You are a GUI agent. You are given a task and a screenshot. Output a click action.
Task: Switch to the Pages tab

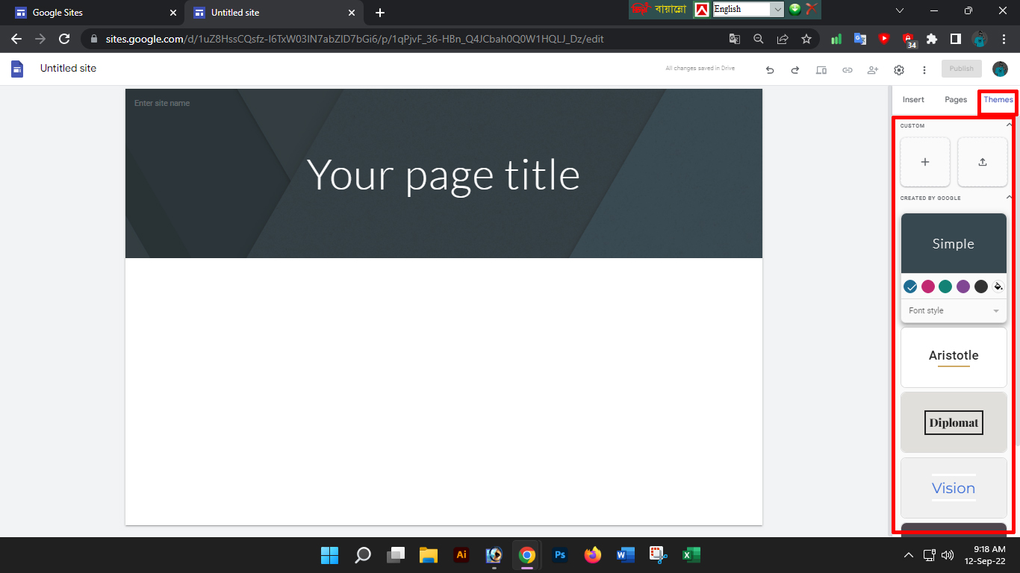956,99
